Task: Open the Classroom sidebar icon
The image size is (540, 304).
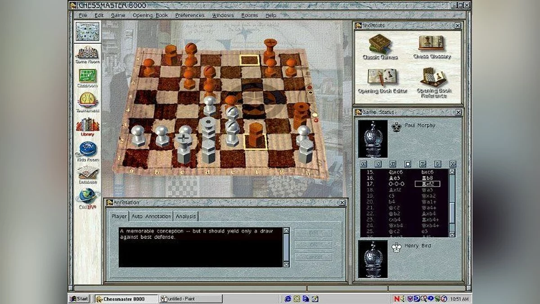Action: pos(87,78)
